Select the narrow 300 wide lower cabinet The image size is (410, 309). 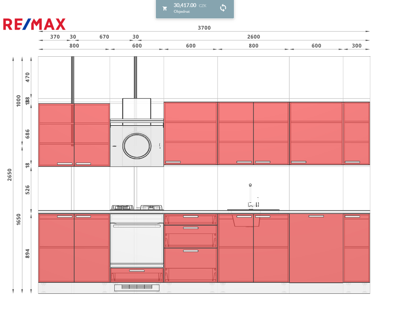356,248
